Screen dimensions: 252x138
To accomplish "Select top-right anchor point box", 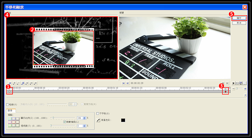I will 18,118.
